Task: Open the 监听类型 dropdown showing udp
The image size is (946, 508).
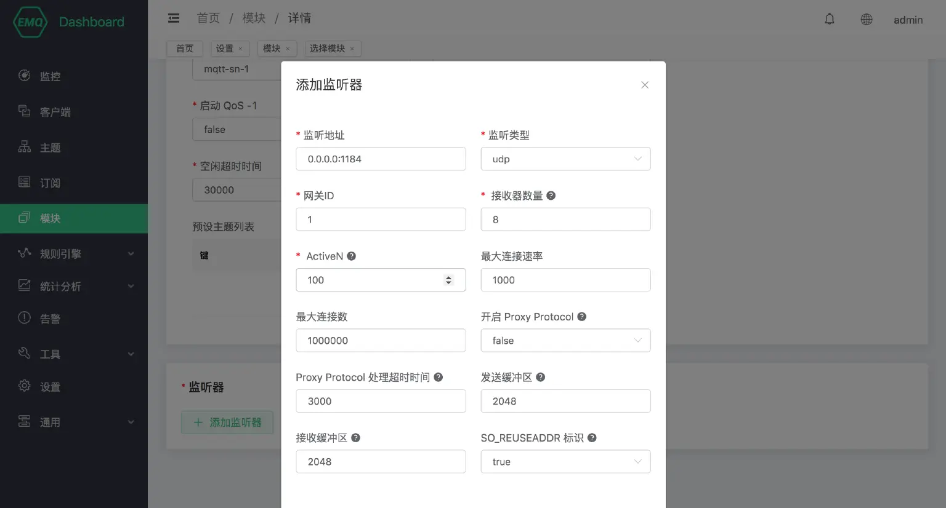Action: (x=565, y=159)
